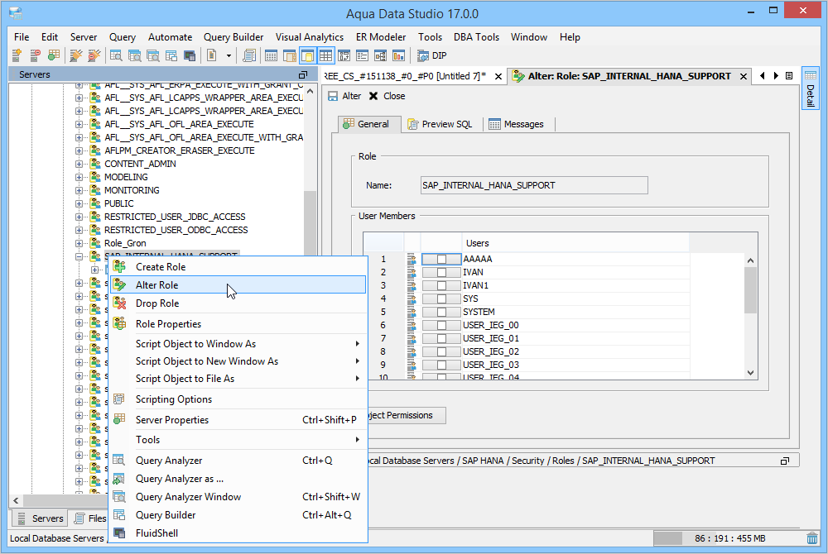This screenshot has width=828, height=554.
Task: Click the garbage collection trash icon
Action: point(813,538)
